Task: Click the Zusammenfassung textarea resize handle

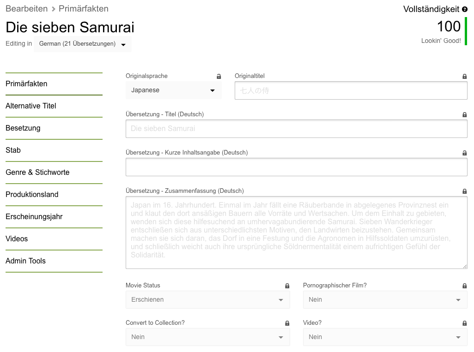Action: click(465, 266)
